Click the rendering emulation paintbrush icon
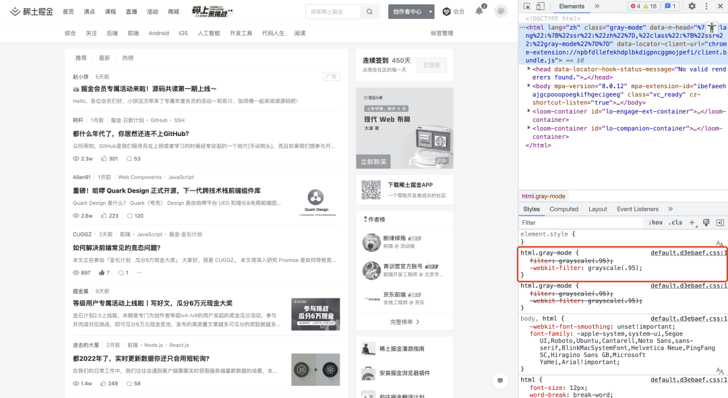This screenshot has height=398, width=728. [x=706, y=223]
